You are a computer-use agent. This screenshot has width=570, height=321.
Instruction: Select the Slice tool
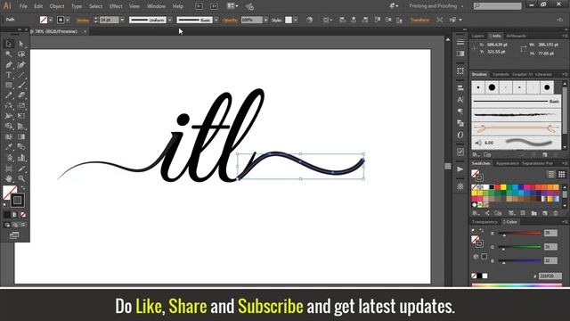click(x=21, y=169)
